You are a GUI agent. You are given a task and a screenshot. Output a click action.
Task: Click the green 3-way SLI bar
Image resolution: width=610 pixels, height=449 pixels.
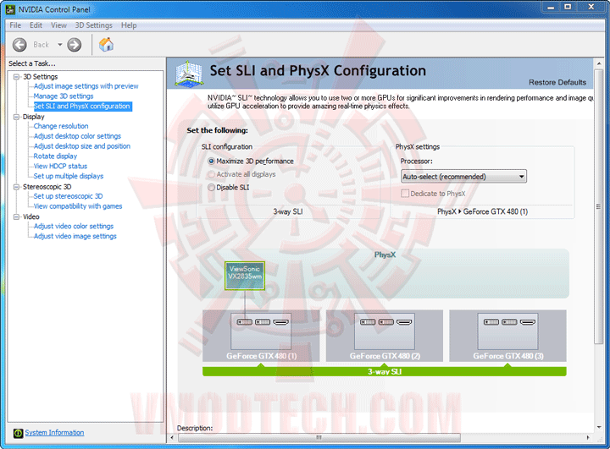(385, 372)
